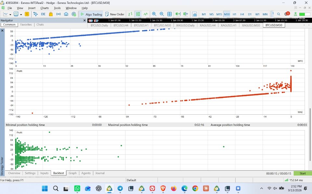The height and width of the screenshot is (194, 312).
Task: Zoom in on the chart
Action: coord(154,14)
